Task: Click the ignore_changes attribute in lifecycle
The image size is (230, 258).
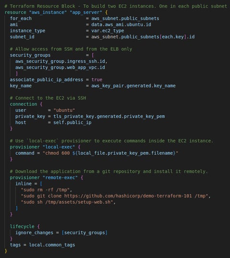Action: pyautogui.click(x=34, y=233)
